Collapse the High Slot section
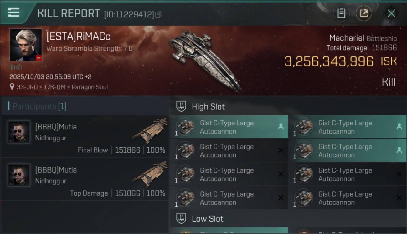This screenshot has width=407, height=234. pos(181,106)
